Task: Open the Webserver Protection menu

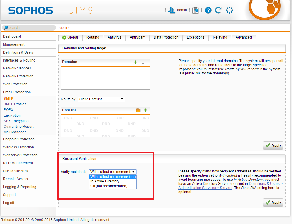Action: (x=28, y=155)
